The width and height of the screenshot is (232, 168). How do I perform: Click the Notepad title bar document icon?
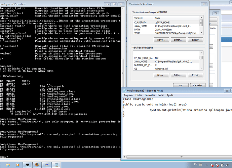pyautogui.click(x=124, y=91)
